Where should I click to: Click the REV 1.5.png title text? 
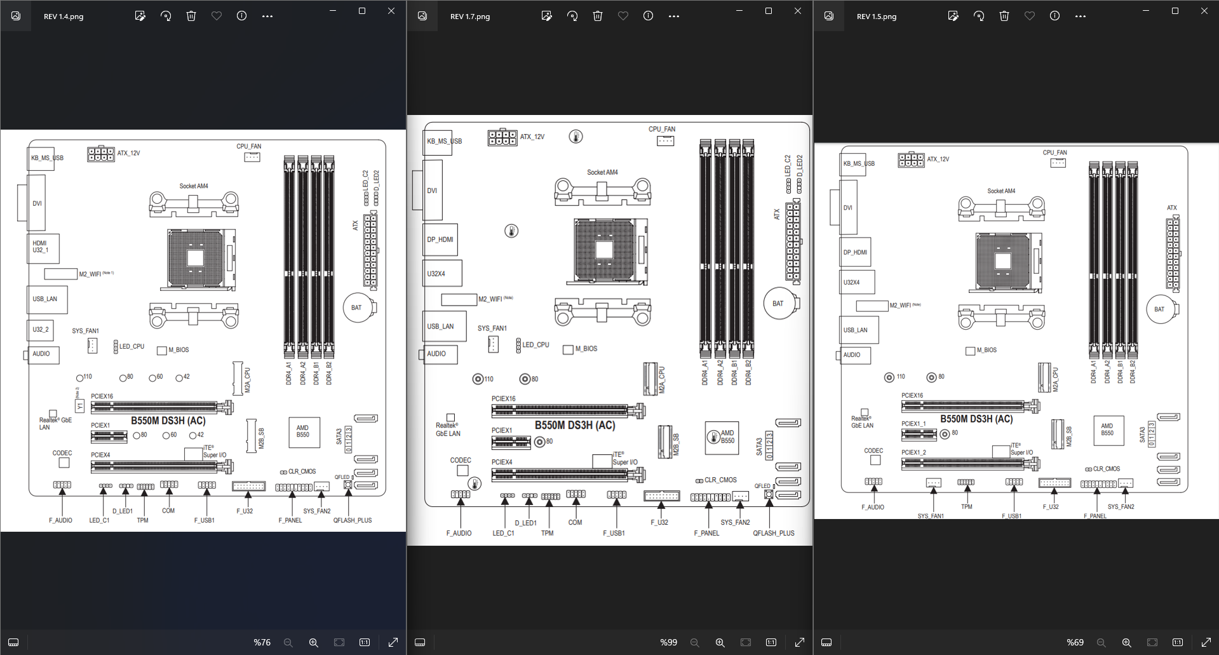pyautogui.click(x=877, y=17)
